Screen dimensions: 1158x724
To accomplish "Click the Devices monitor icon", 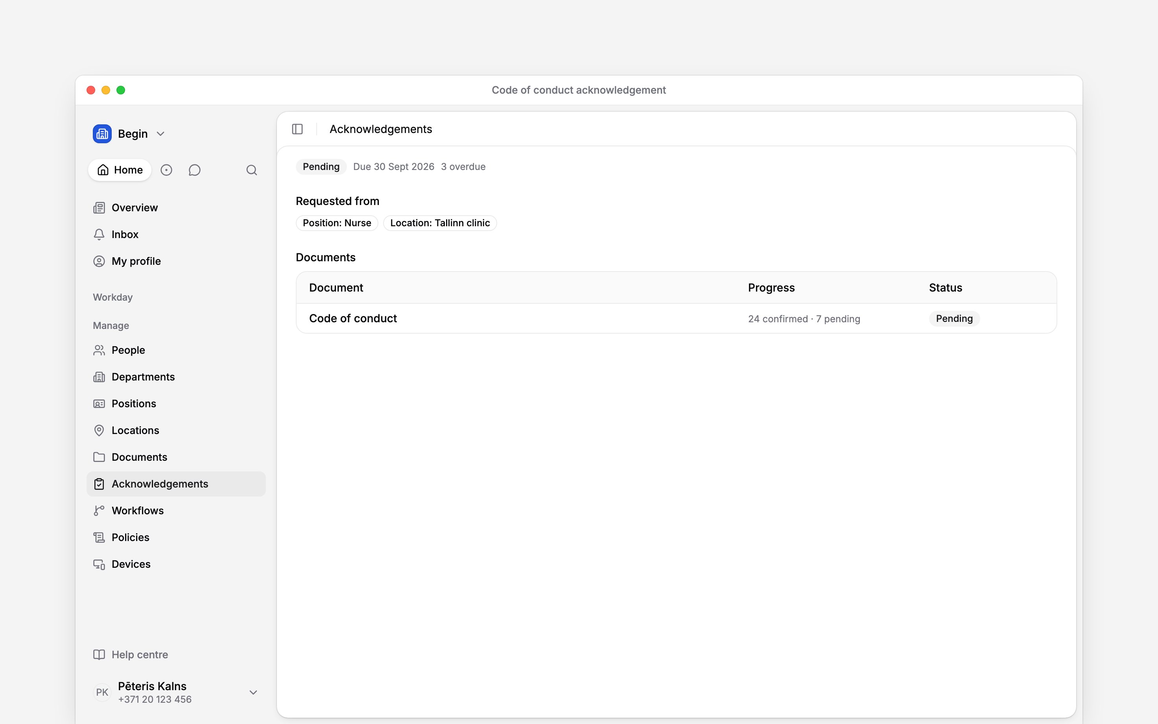I will tap(99, 565).
